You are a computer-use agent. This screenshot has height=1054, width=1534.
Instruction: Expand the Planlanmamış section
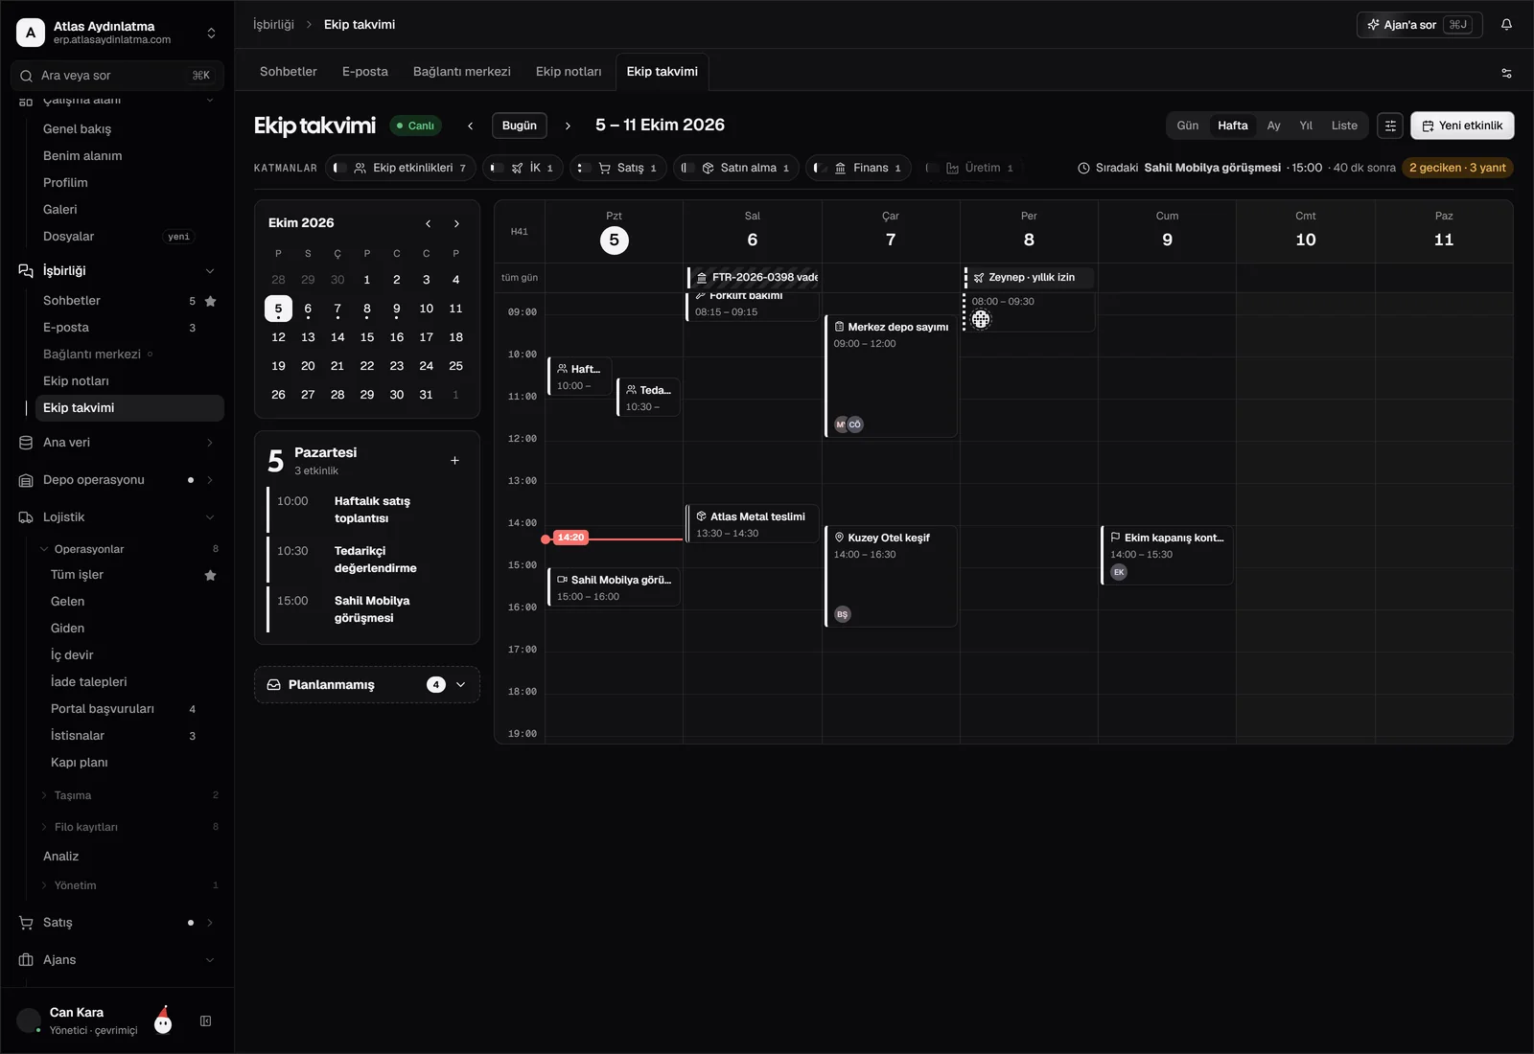367,685
